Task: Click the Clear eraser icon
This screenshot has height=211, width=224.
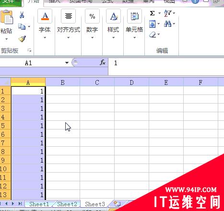Action: click(153, 35)
